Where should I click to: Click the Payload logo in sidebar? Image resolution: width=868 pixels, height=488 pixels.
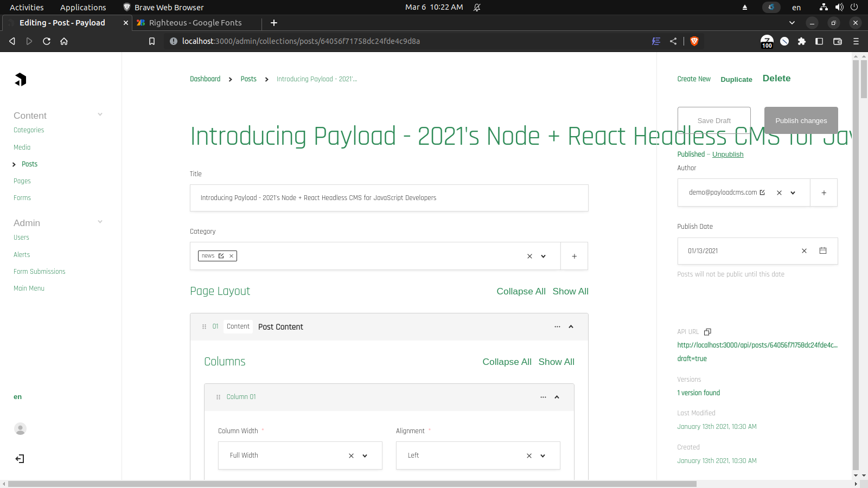coord(20,80)
